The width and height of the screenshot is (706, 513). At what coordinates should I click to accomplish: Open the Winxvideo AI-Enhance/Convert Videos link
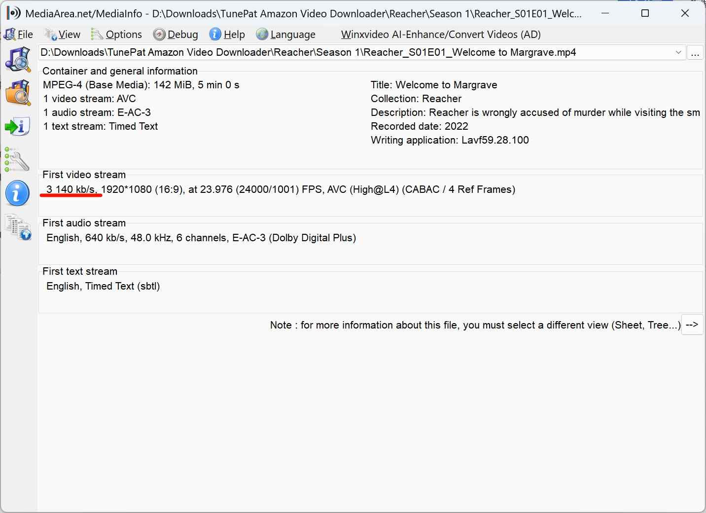click(440, 35)
